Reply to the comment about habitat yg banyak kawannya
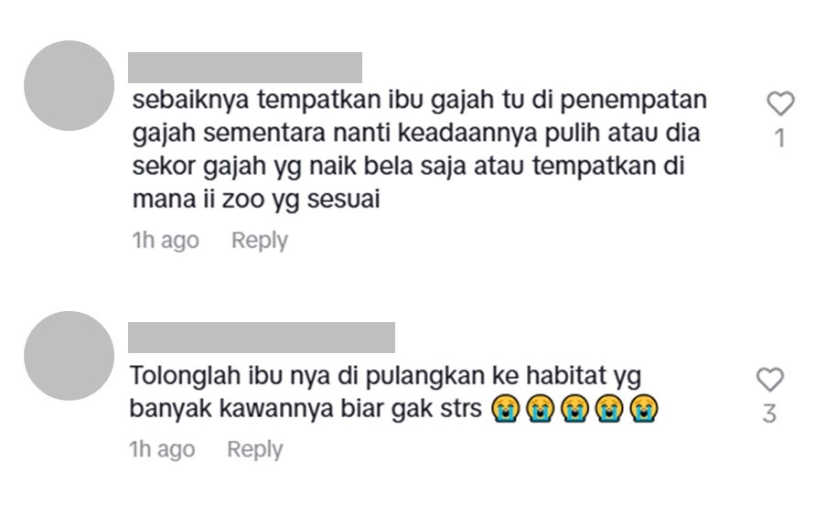 (254, 449)
